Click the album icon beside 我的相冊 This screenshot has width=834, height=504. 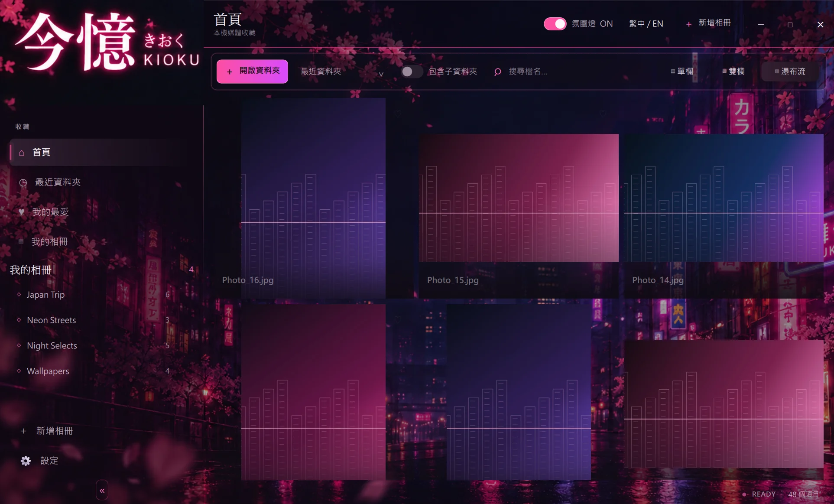click(21, 241)
